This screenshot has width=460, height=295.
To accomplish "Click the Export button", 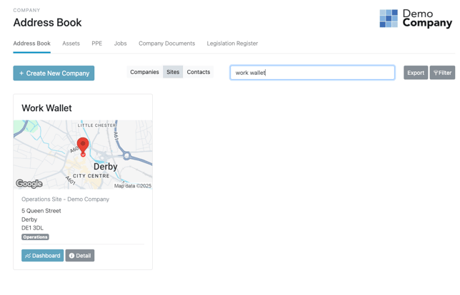I will 416,73.
